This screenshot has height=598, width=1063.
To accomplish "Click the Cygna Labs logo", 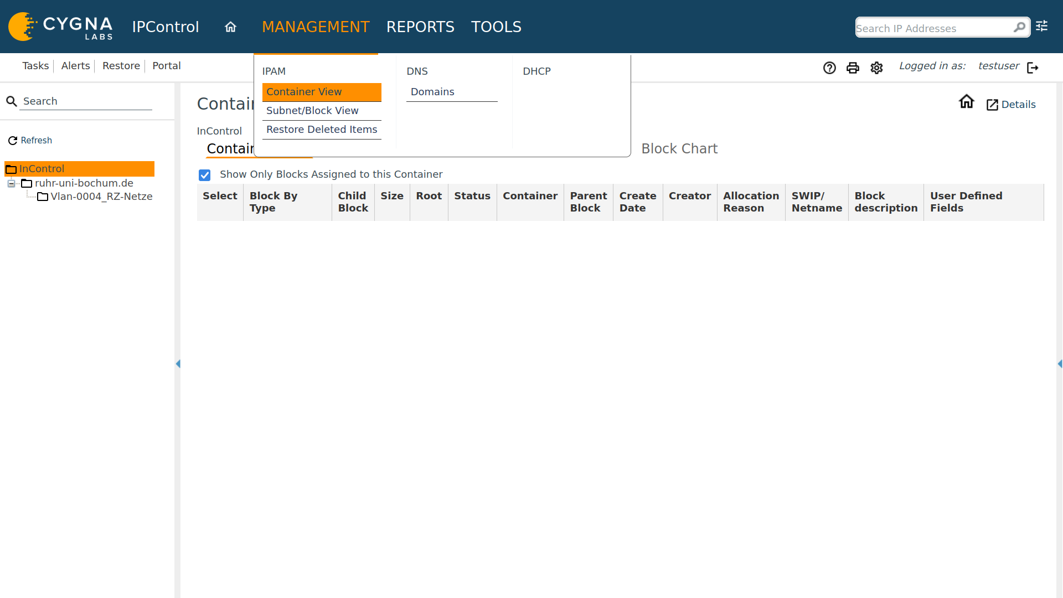I will (x=61, y=27).
